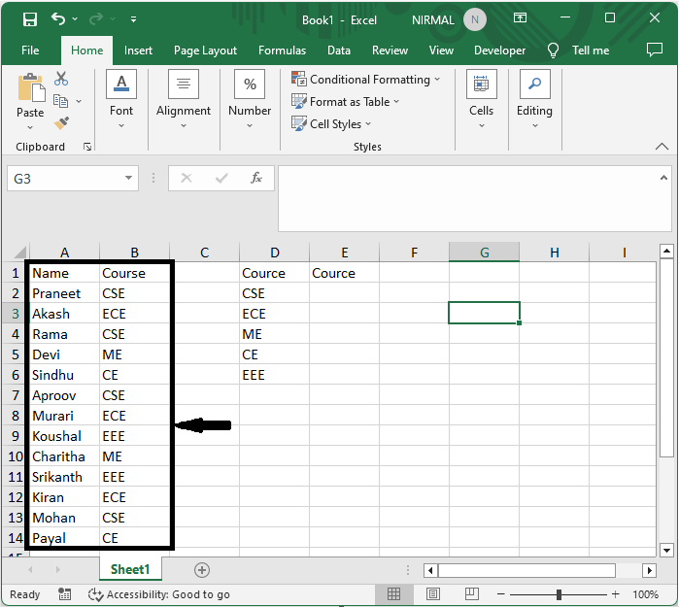The width and height of the screenshot is (679, 607).
Task: Switch to Page Layout view icon
Action: tap(432, 594)
